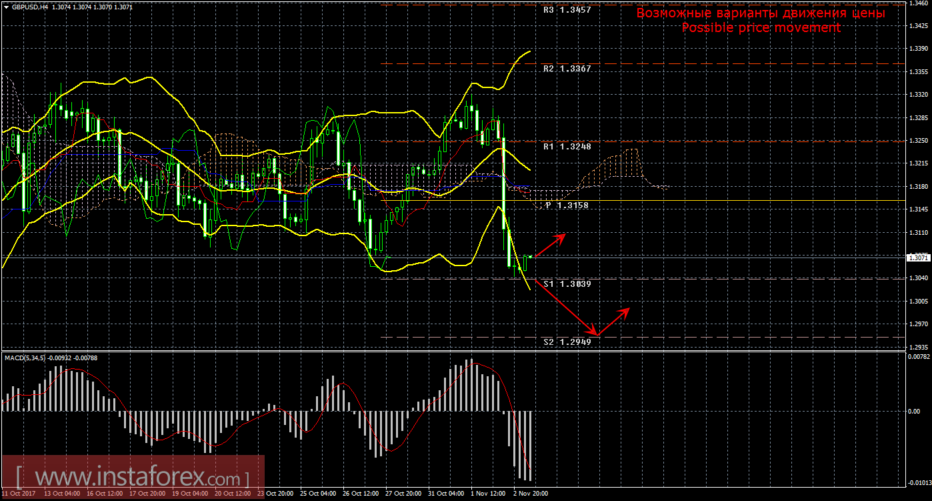
Task: Click the MACD scale value 0.00782
Action: click(x=919, y=358)
